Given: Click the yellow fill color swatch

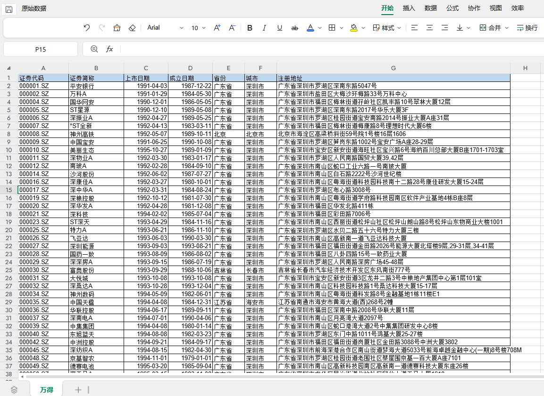Looking at the screenshot, I should click(x=353, y=28).
